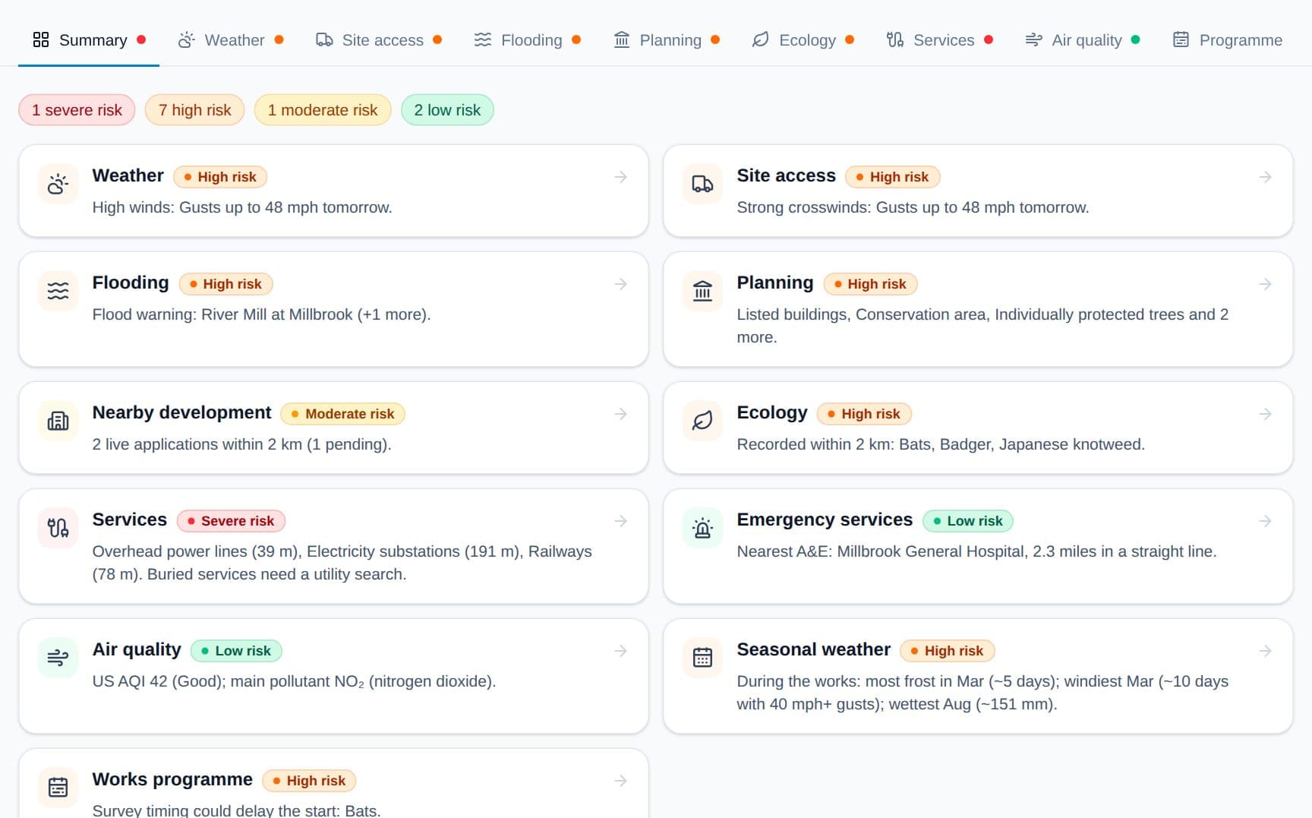Click the Site access card truck icon
1312x818 pixels.
(x=702, y=184)
